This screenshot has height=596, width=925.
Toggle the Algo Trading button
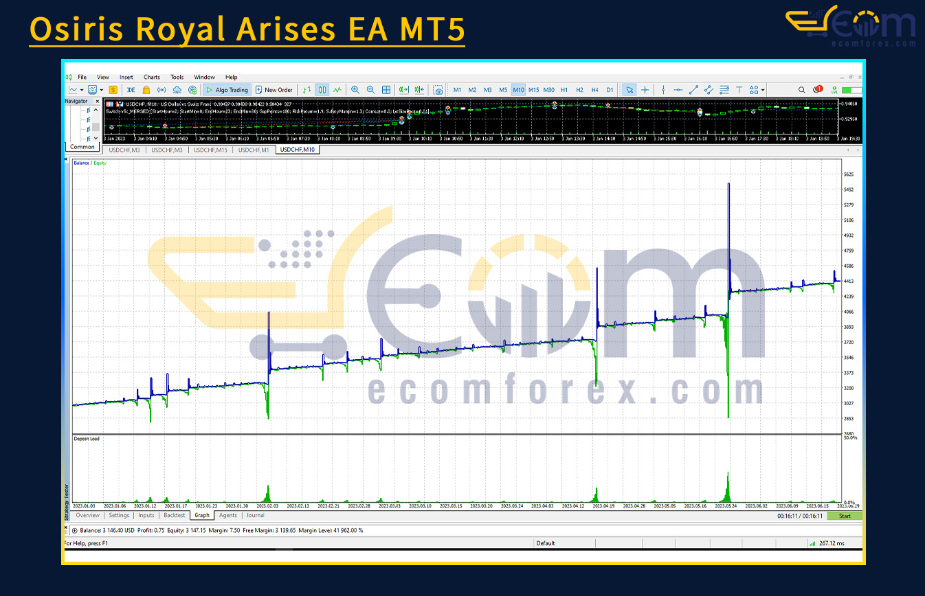coord(226,90)
